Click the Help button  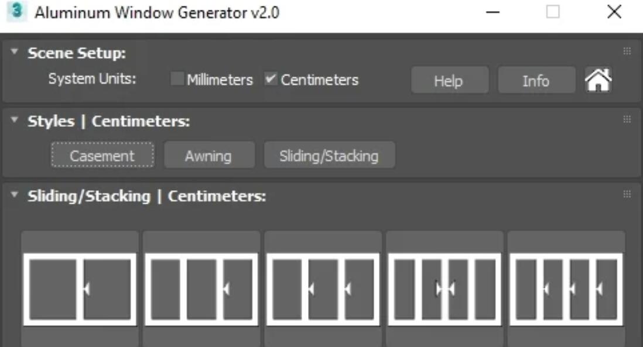(449, 81)
